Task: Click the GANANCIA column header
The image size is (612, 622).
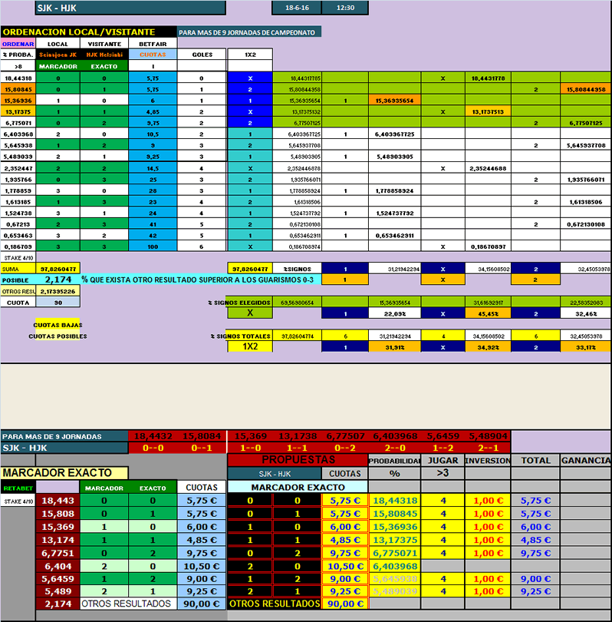Action: pyautogui.click(x=585, y=460)
